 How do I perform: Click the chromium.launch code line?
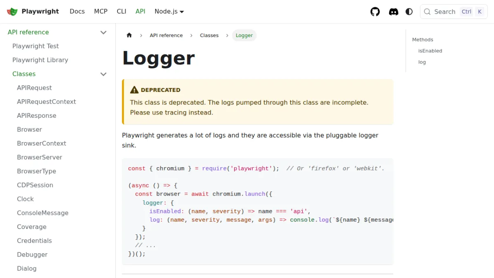(204, 194)
